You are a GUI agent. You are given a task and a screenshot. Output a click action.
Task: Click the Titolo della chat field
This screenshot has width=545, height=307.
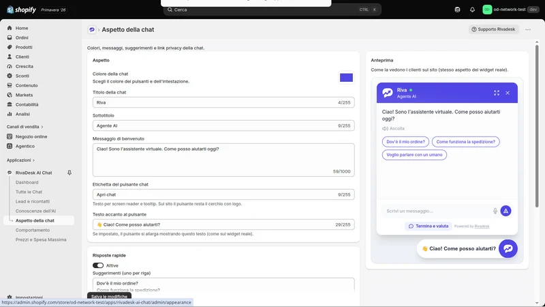223,103
